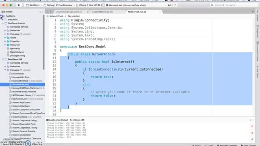
Task: Select the System.Diagnostics.Tracing package
Action: [25, 128]
